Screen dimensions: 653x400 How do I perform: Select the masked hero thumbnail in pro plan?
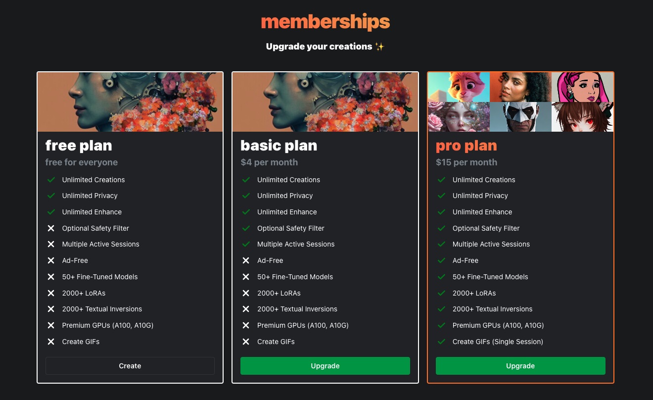coord(520,117)
